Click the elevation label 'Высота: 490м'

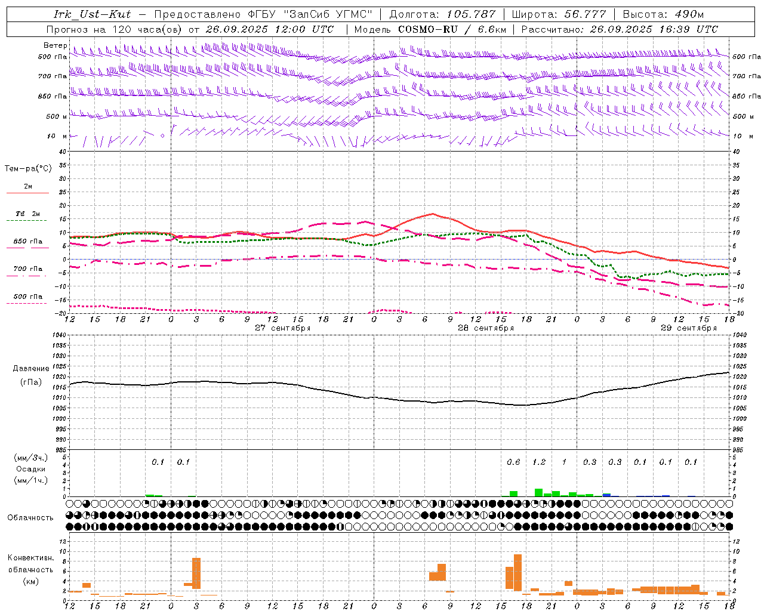663,14
